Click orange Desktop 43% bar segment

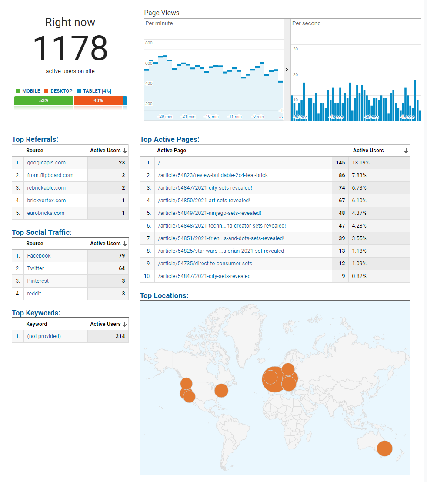coord(98,100)
